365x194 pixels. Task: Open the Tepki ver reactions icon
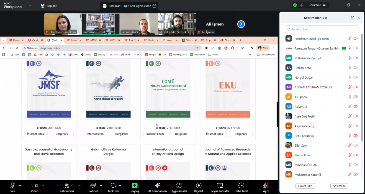click(113, 185)
